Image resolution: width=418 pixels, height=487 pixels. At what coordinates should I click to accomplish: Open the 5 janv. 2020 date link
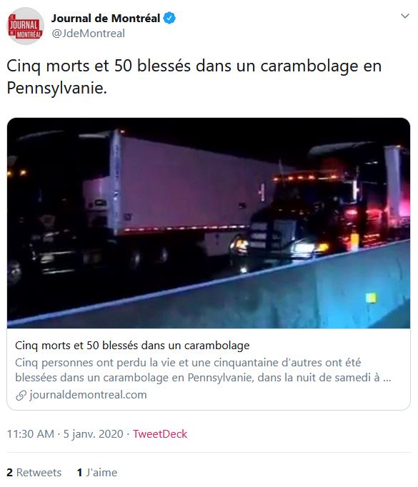[93, 434]
